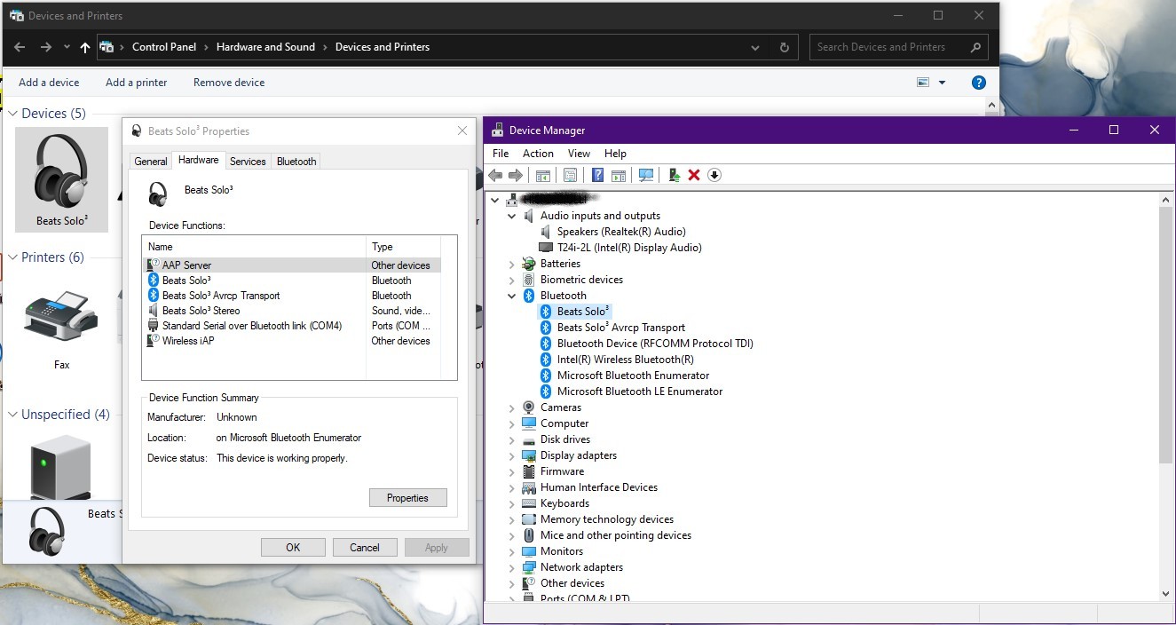Click the Disable device down-arrow icon
The width and height of the screenshot is (1176, 625).
pyautogui.click(x=714, y=175)
